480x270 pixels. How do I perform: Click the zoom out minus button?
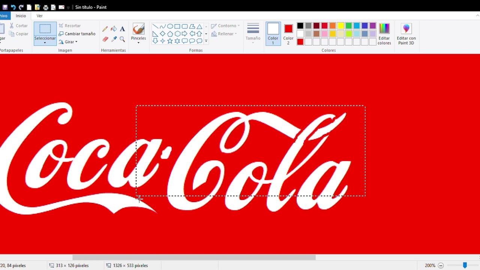point(441,265)
